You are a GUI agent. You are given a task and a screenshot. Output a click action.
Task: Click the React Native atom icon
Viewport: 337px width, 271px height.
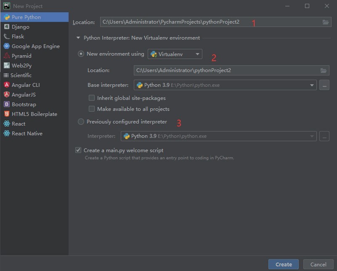[x=7, y=133]
